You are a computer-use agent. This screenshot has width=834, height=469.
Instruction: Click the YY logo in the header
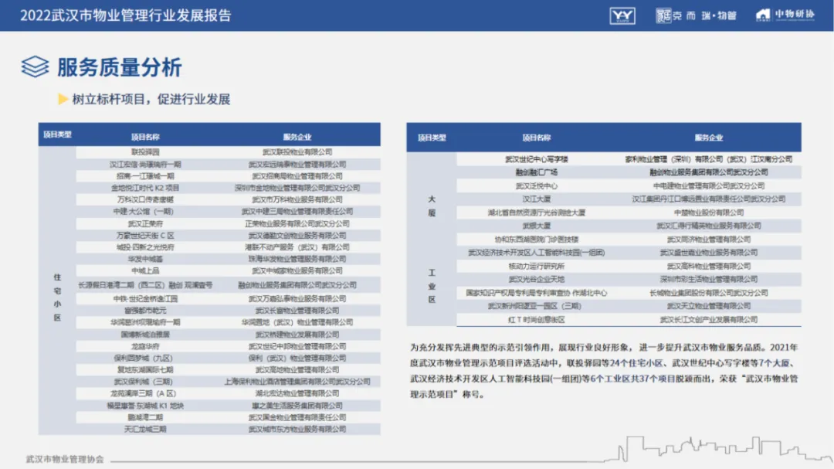pyautogui.click(x=622, y=15)
